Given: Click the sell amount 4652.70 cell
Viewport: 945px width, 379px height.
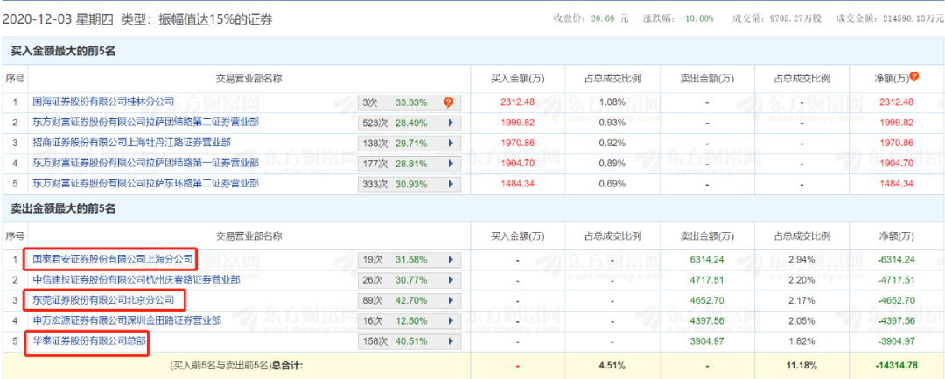Looking at the screenshot, I should (x=706, y=300).
